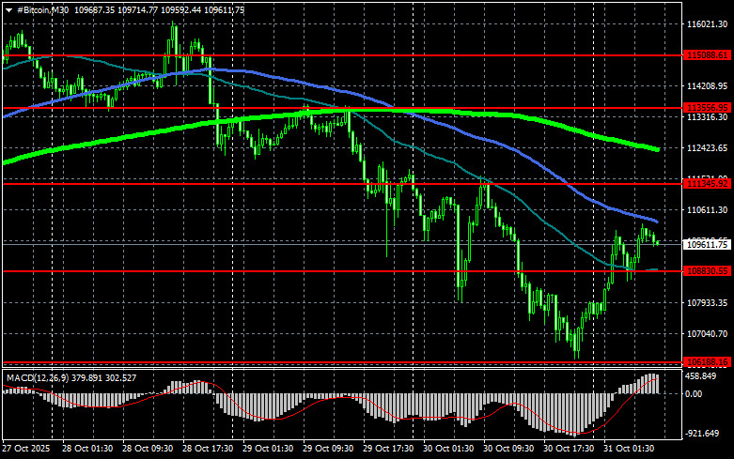Click the #Bitcoin,M30 symbol title

click(42, 10)
